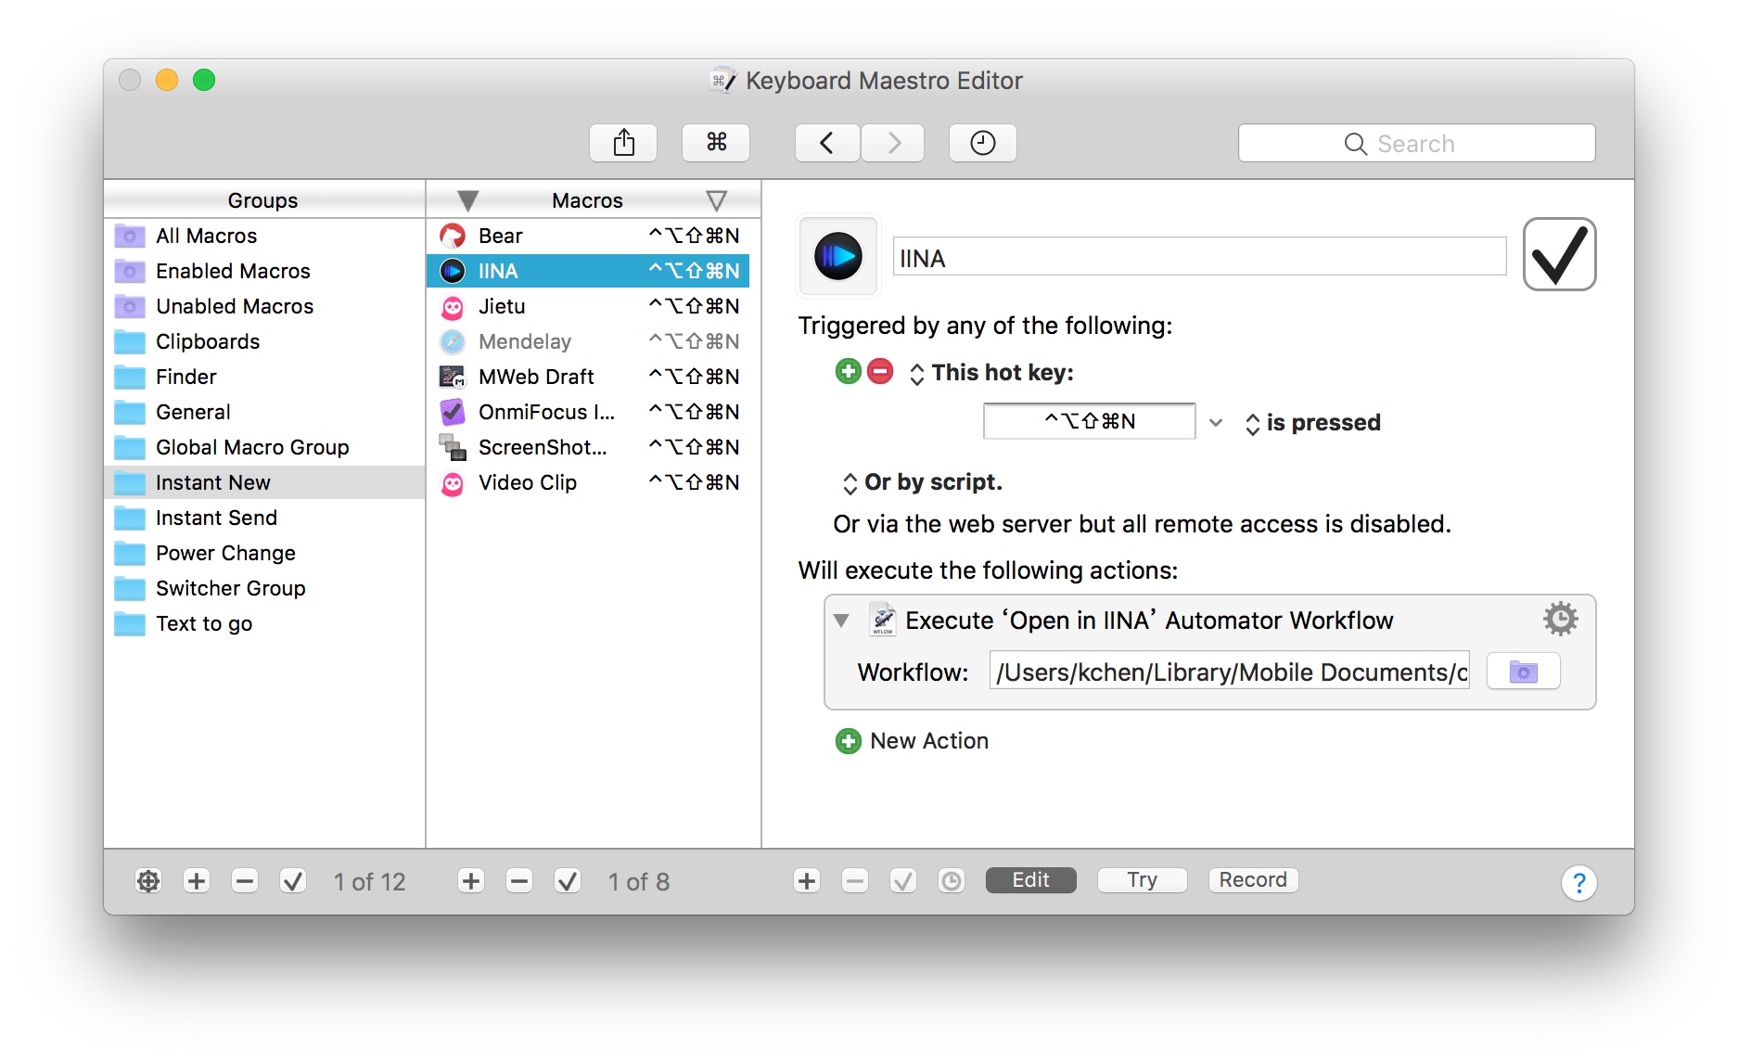Click the Try button
The height and width of the screenshot is (1063, 1738).
pos(1142,880)
